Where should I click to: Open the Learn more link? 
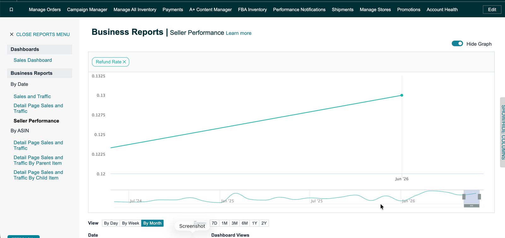click(239, 33)
